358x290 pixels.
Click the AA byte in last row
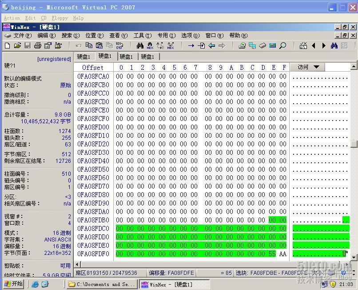282,254
